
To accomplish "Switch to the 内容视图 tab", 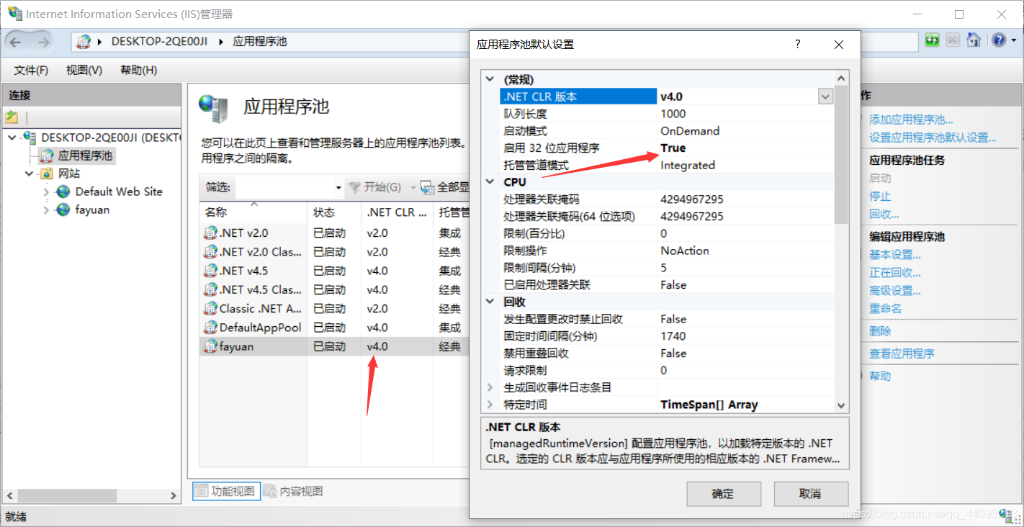I will tap(293, 491).
